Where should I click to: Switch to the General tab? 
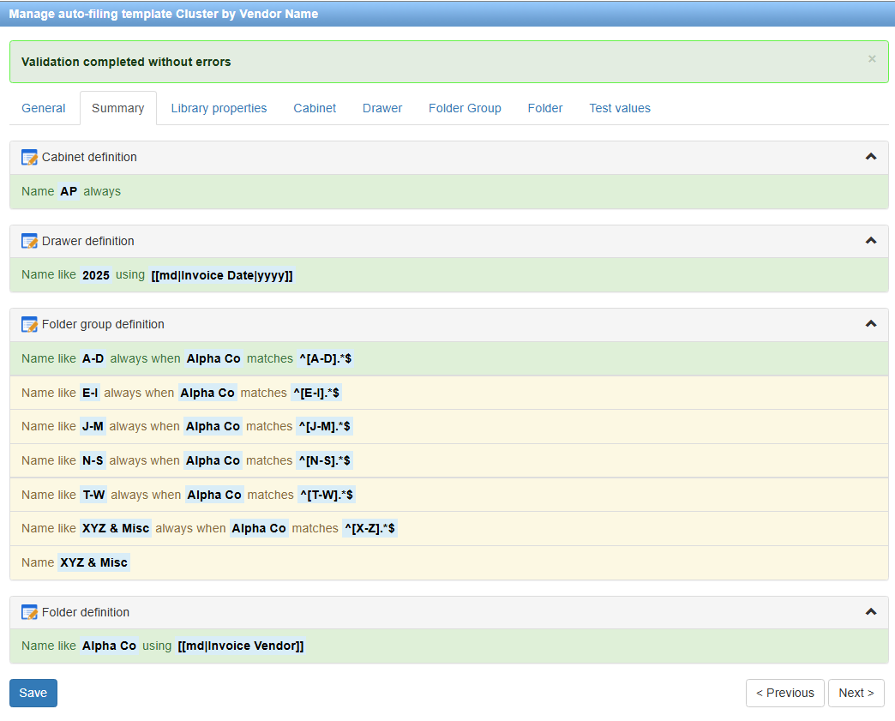[44, 108]
